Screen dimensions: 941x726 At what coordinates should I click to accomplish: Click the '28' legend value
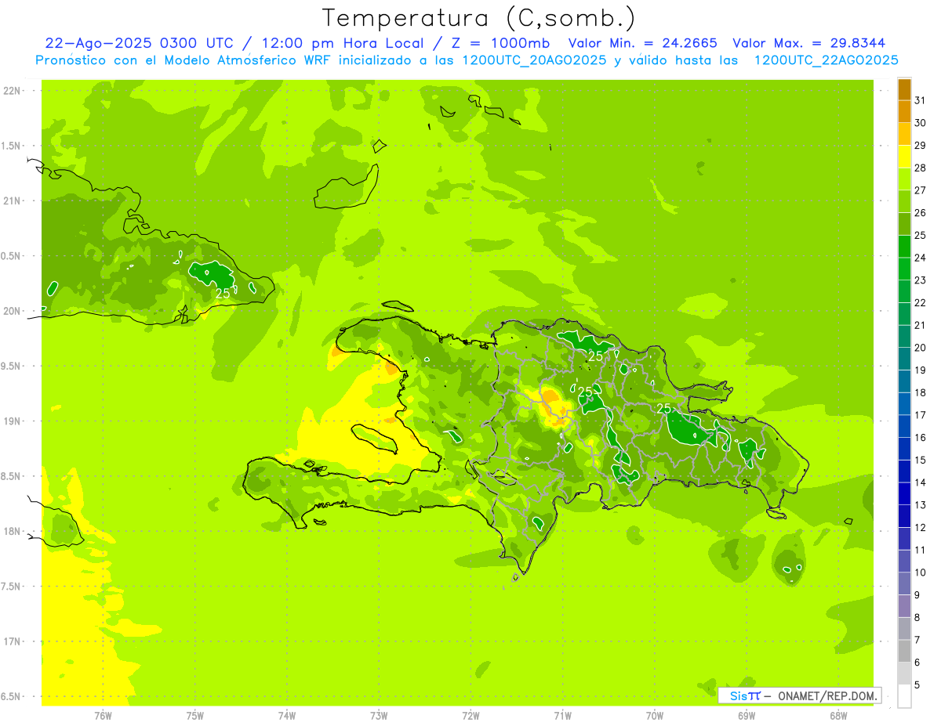921,168
